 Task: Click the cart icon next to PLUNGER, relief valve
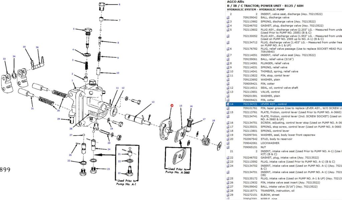[228, 63]
